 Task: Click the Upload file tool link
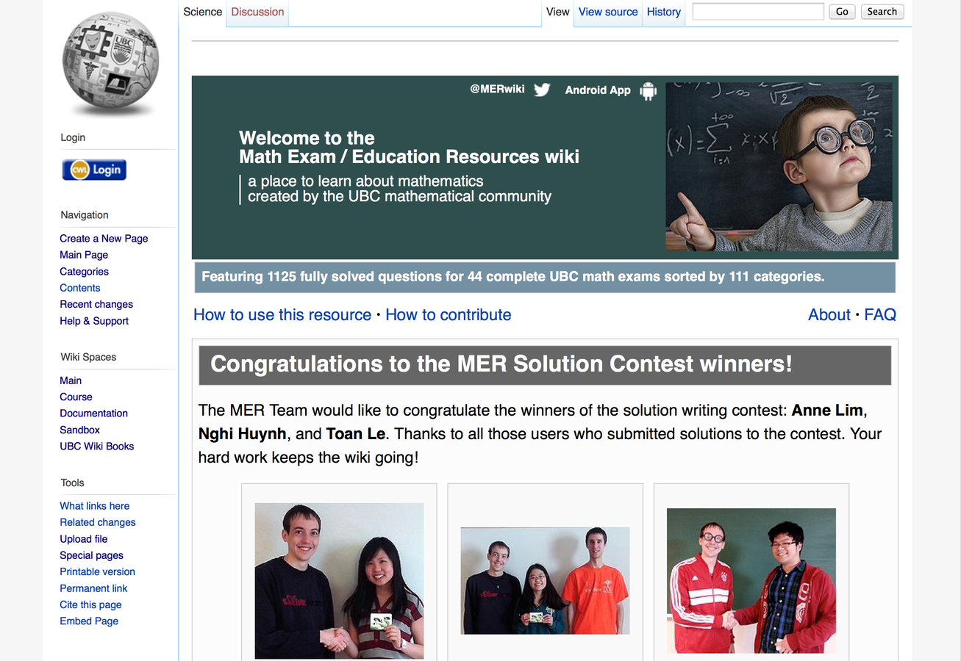coord(84,538)
